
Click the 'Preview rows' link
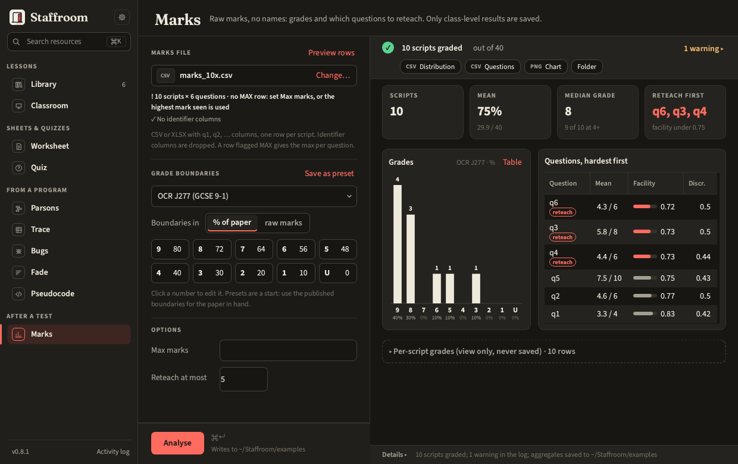point(332,52)
